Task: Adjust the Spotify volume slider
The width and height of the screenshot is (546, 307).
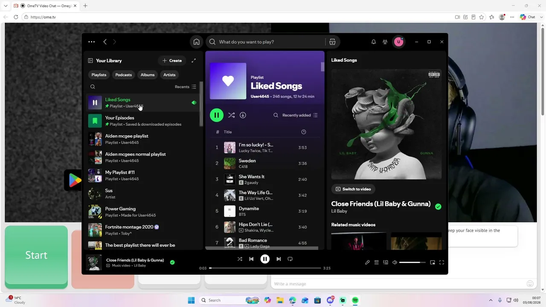Action: coord(412,262)
